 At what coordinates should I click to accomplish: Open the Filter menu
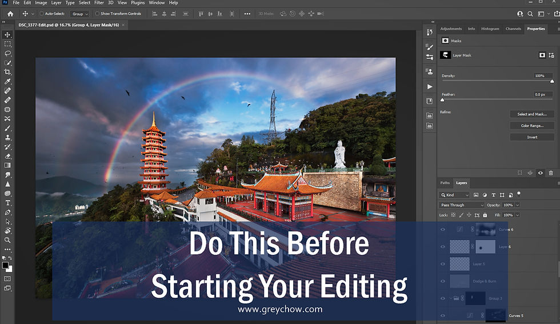(x=99, y=2)
